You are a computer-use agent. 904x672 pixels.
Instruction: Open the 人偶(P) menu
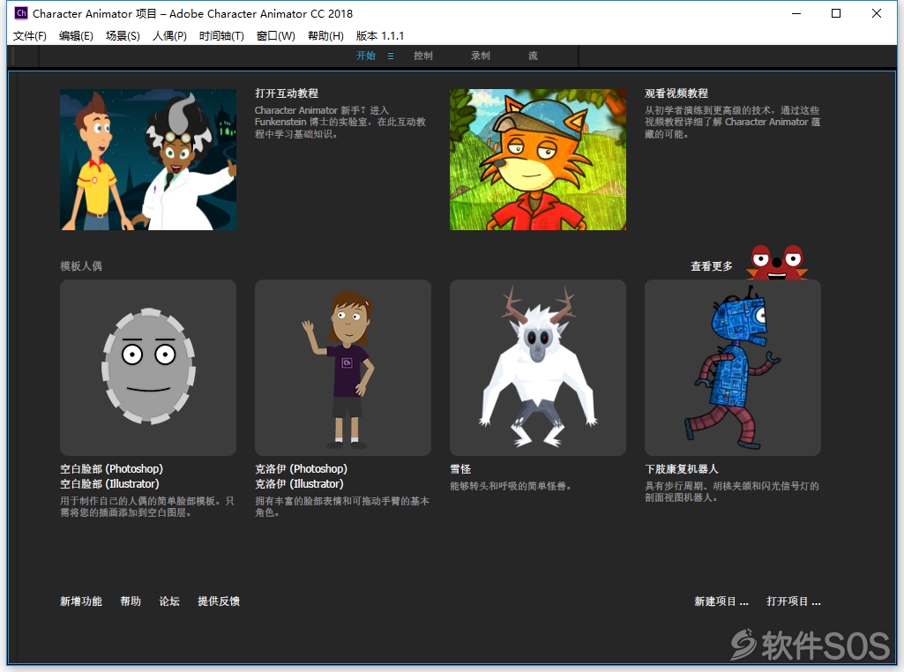coord(169,36)
